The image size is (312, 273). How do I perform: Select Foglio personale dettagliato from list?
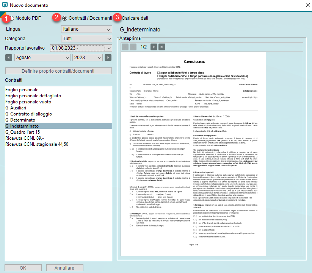pos(33,96)
